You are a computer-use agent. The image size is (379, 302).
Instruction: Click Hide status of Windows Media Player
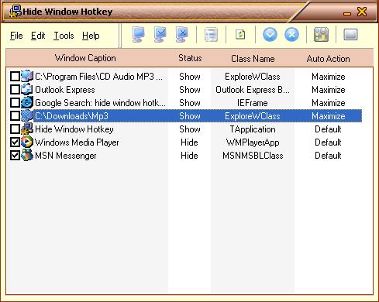(189, 142)
